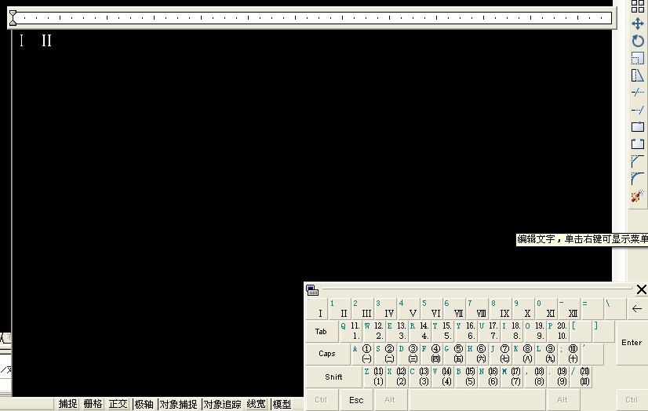Click the P key showing 20. and 10.
Image resolution: width=648 pixels, height=411 pixels.
coord(558,331)
